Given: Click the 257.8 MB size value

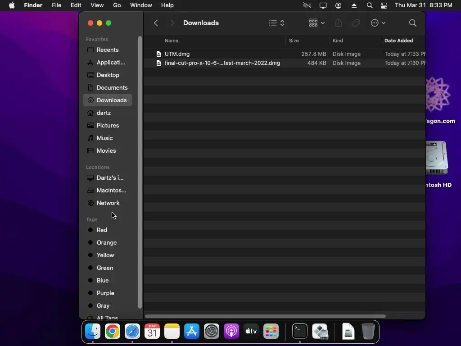Looking at the screenshot, I should (314, 54).
